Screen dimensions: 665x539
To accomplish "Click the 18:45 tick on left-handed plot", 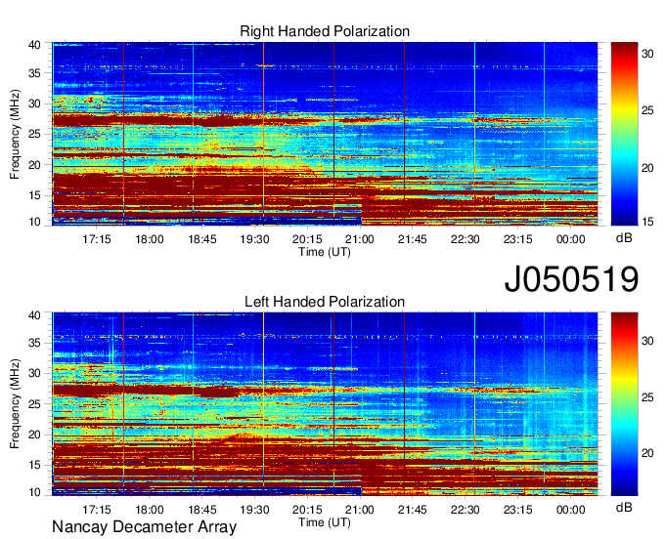I will click(202, 510).
